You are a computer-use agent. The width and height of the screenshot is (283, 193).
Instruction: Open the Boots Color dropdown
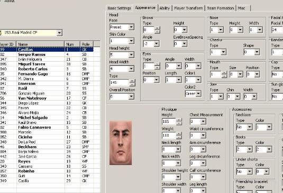click(x=269, y=149)
